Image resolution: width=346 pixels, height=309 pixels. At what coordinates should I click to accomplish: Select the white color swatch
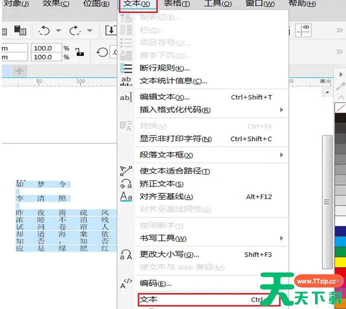tap(341, 221)
